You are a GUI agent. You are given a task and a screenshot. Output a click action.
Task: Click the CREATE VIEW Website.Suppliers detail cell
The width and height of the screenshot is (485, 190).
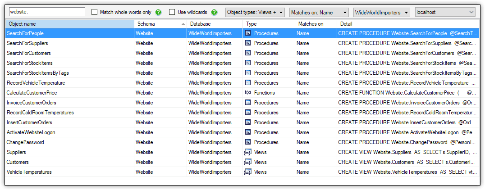[408, 152]
